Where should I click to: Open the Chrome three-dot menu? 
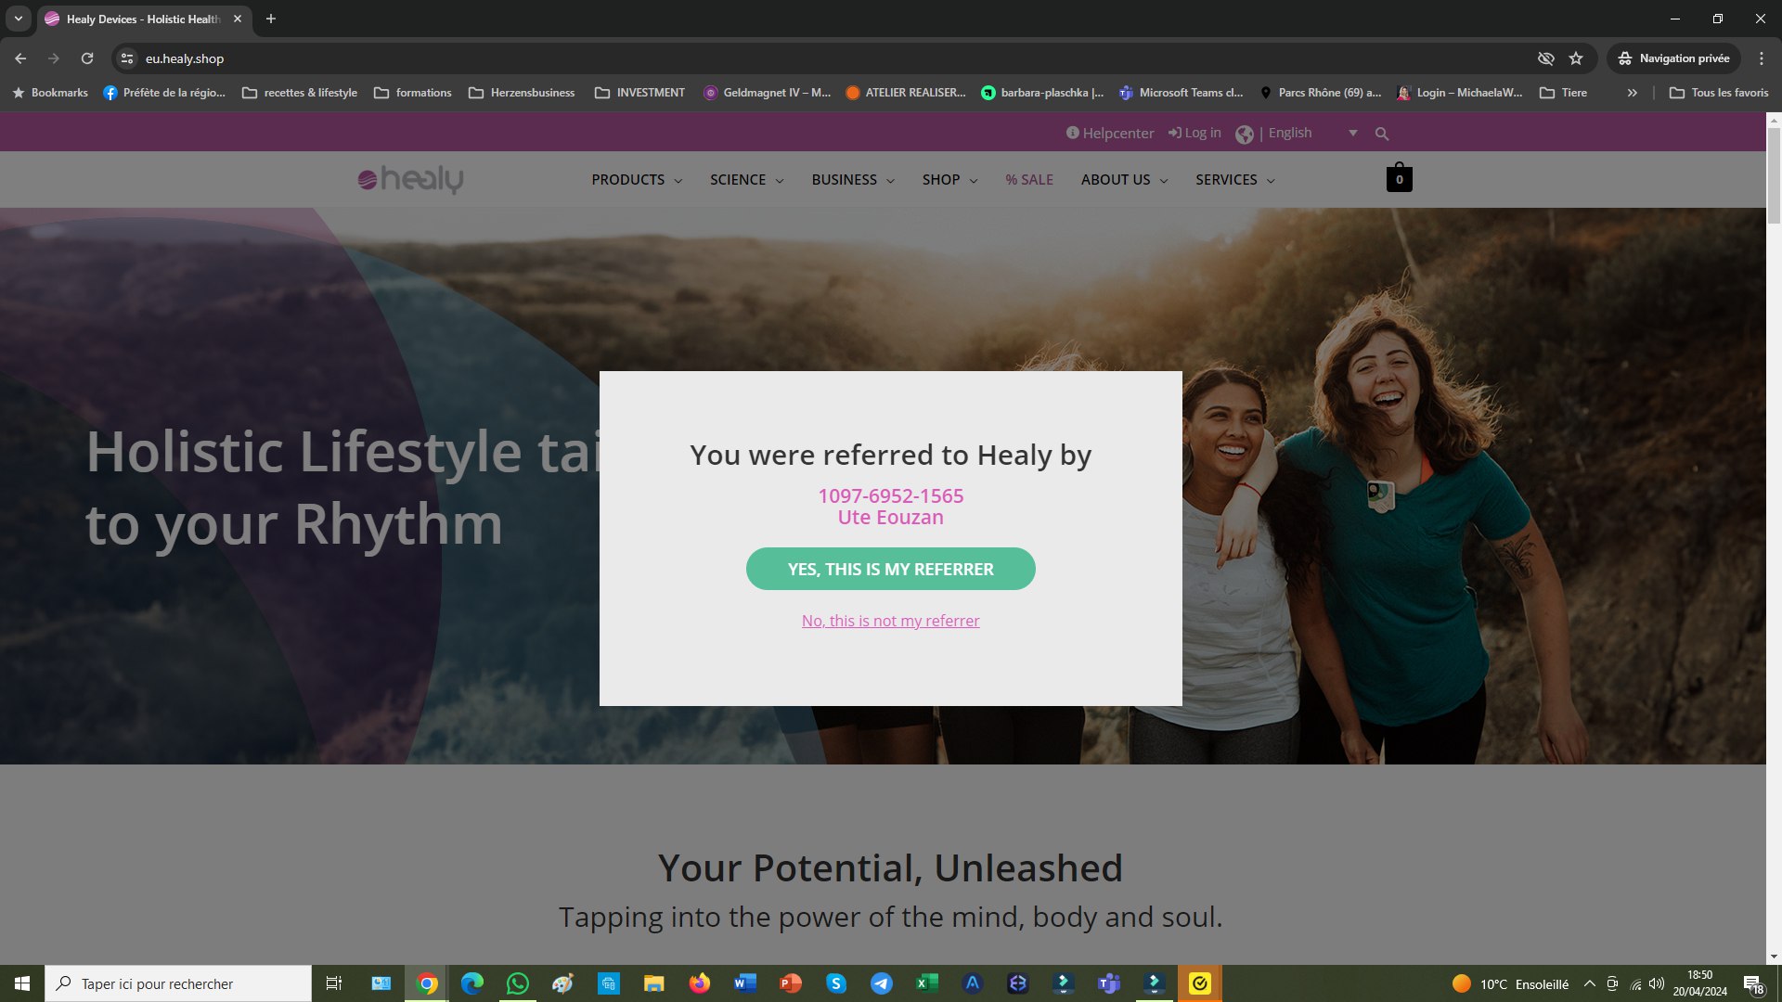[1762, 58]
